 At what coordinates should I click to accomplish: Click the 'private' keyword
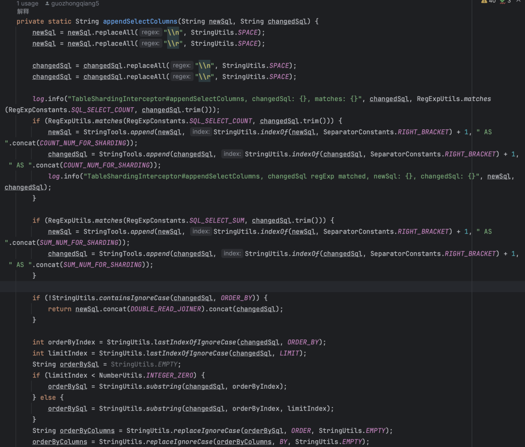[x=30, y=21]
